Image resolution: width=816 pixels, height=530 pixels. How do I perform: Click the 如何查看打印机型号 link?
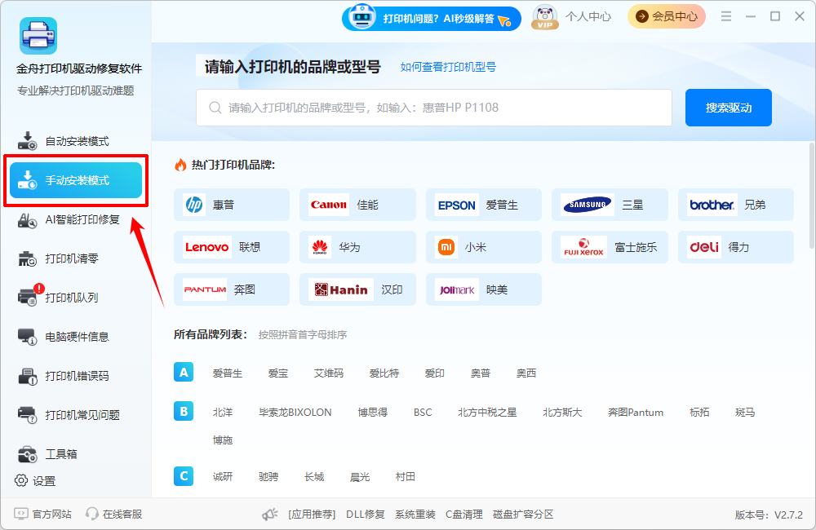[448, 67]
